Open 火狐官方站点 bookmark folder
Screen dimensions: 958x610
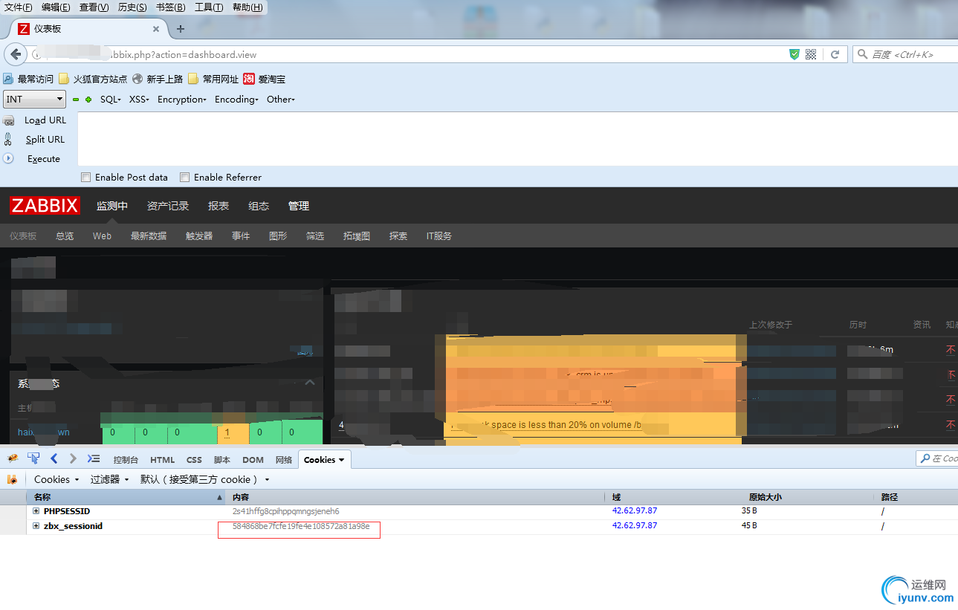coord(93,79)
